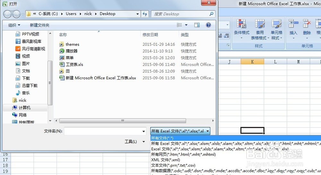Open 套用表格格式 in the Excel ribbon
Image resolution: width=321 pixels, height=175 pixels.
click(260, 30)
